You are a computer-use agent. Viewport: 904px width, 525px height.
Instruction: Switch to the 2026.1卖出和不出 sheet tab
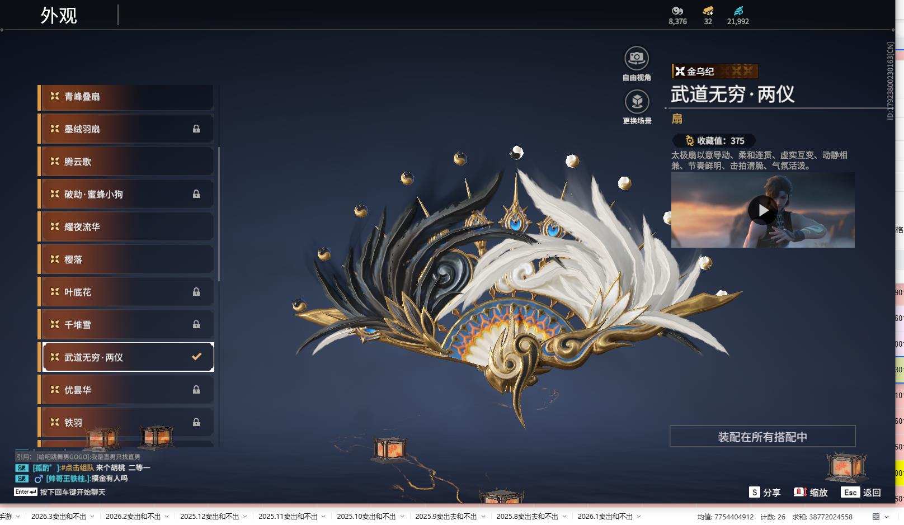coord(606,517)
